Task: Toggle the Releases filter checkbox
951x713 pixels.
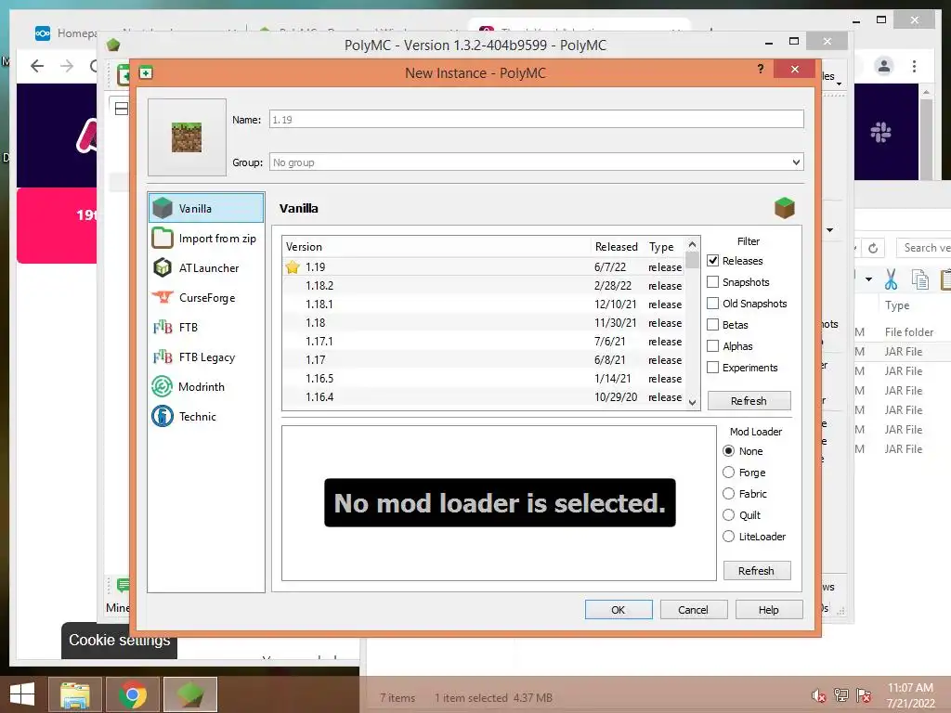Action: 713,261
